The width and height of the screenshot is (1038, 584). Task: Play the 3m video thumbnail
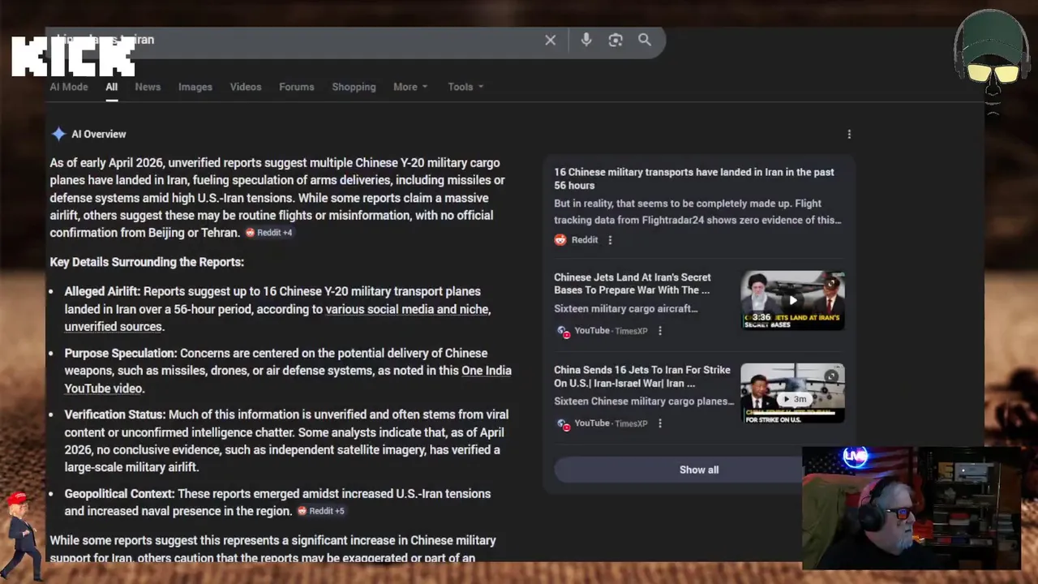point(792,393)
